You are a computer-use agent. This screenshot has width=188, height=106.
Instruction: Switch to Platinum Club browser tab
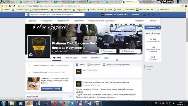(x=130, y=2)
